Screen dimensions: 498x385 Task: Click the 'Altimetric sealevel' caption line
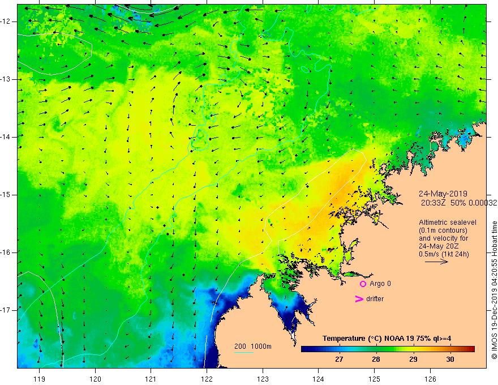click(x=448, y=223)
